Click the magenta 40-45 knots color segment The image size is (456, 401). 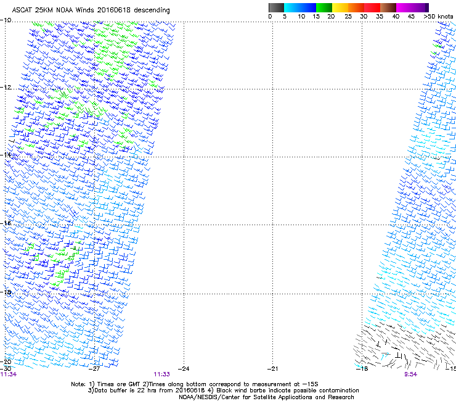pyautogui.click(x=404, y=7)
